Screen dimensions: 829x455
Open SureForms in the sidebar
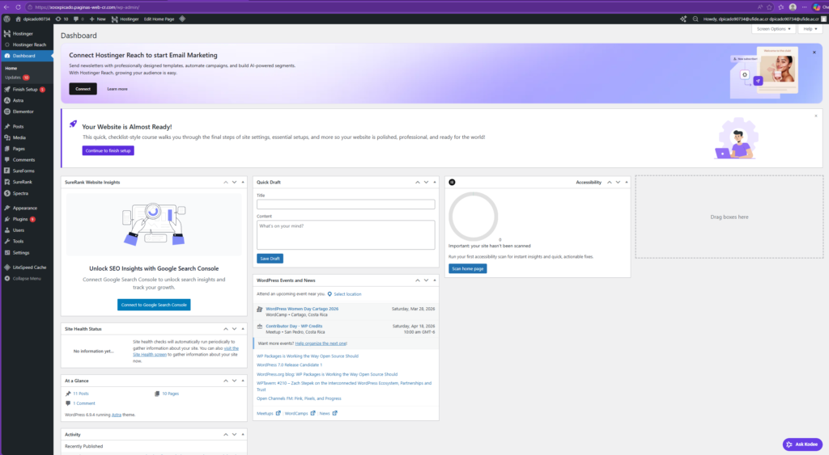pos(27,171)
